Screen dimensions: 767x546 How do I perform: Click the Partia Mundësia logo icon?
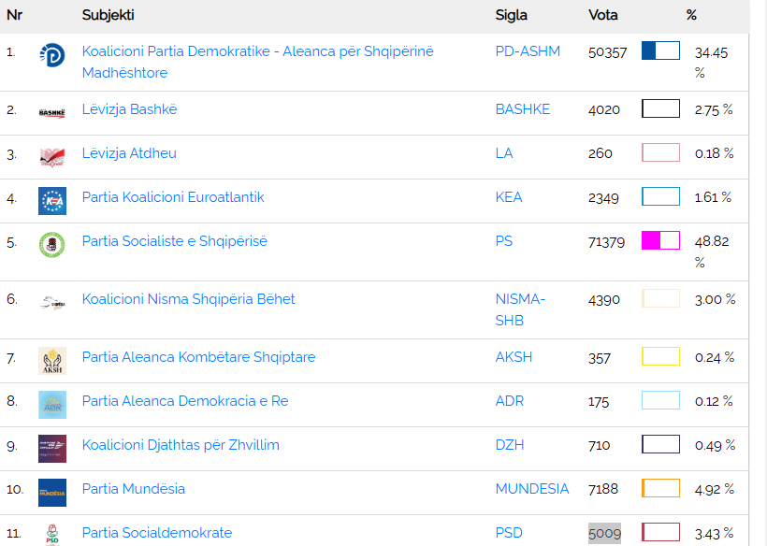[51, 492]
